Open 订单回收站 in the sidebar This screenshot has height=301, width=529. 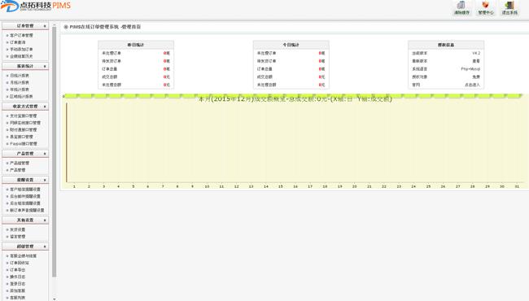pos(20,263)
